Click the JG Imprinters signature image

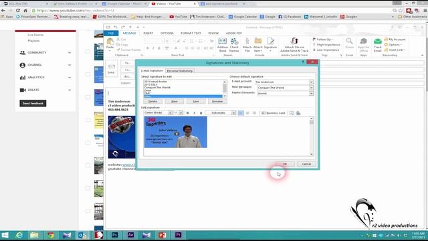point(175,133)
